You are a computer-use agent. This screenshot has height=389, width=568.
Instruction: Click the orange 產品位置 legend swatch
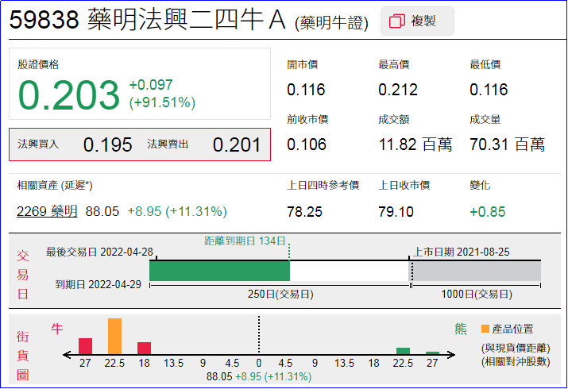tap(485, 329)
